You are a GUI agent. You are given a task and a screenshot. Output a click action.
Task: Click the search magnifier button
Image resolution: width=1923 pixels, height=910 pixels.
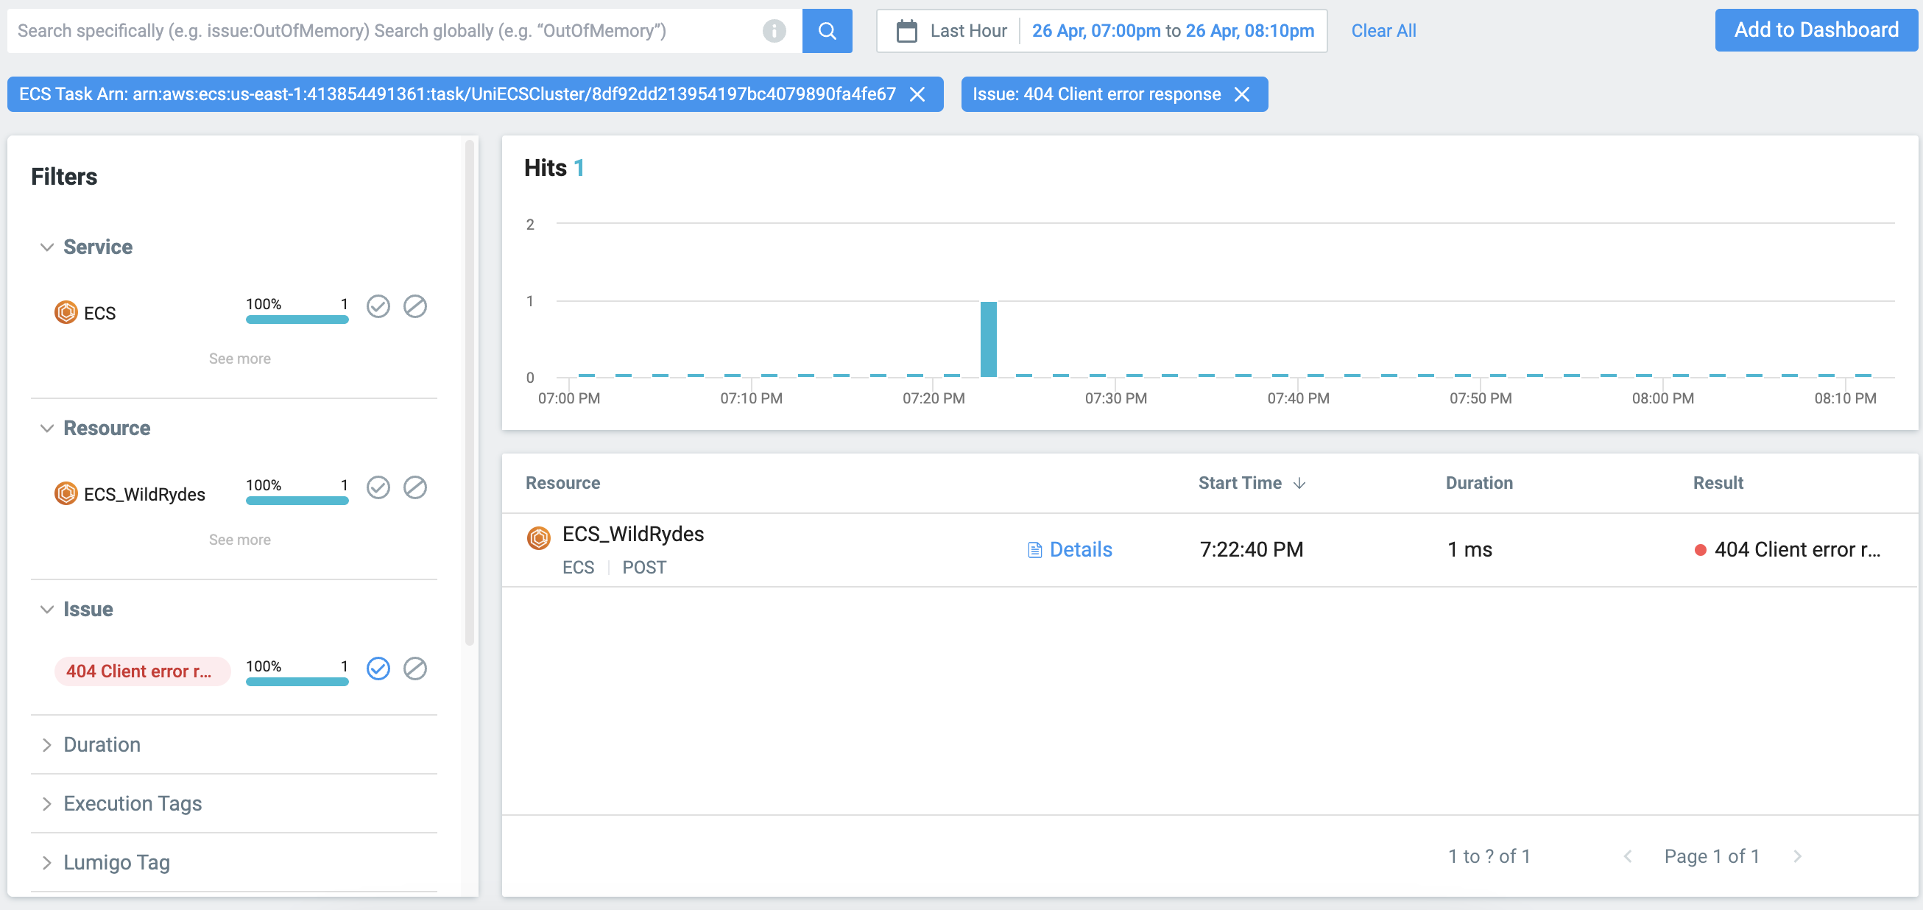(826, 31)
